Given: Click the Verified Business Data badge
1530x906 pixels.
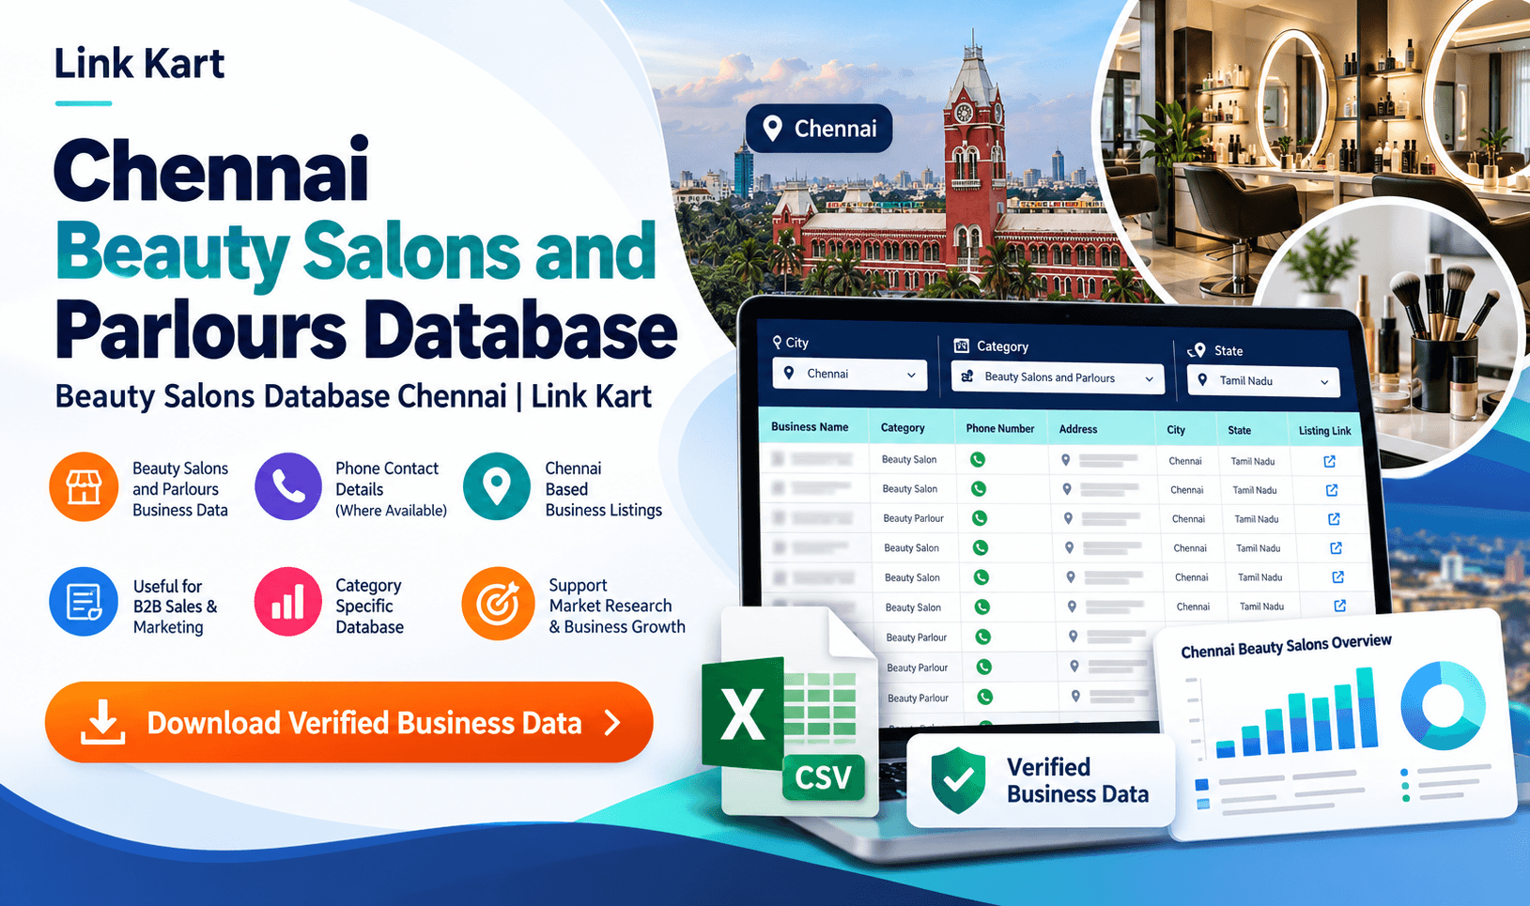Looking at the screenshot, I should click(x=1041, y=781).
